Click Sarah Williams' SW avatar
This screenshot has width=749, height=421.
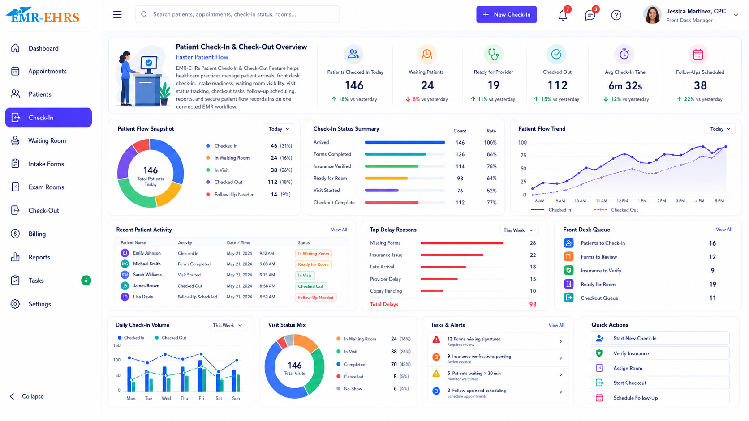pos(125,275)
